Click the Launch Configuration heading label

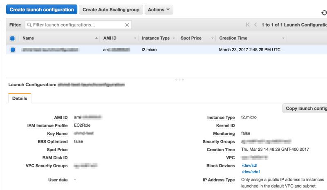[32, 85]
